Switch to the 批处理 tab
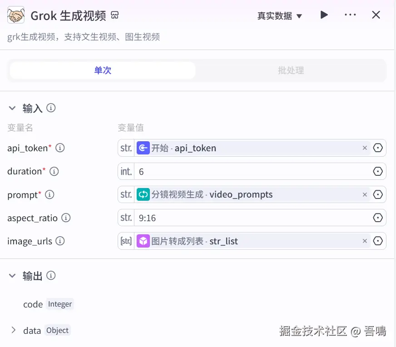The width and height of the screenshot is (396, 347). pos(291,70)
